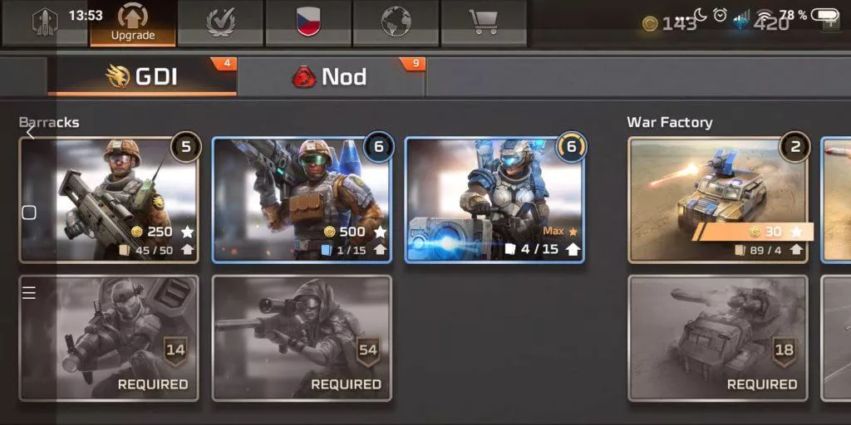Select the Upgrade tab
The image size is (851, 425).
(133, 22)
